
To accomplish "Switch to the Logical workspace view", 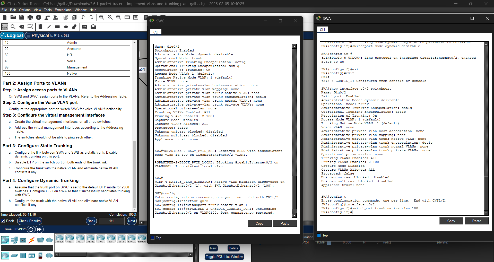I will 12,36.
